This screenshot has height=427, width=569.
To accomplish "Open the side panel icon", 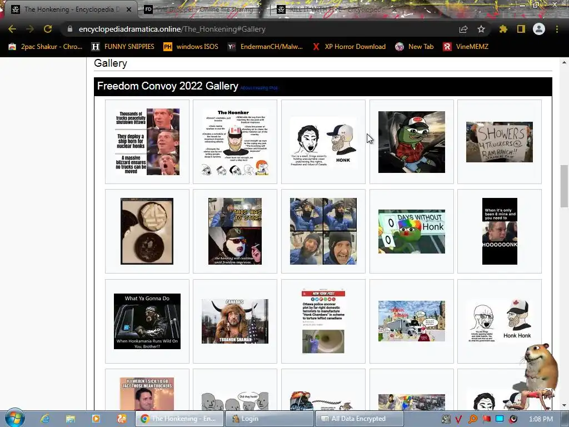I will [521, 29].
